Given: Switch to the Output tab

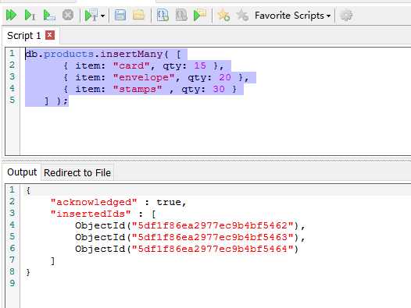Looking at the screenshot, I should (x=22, y=172).
